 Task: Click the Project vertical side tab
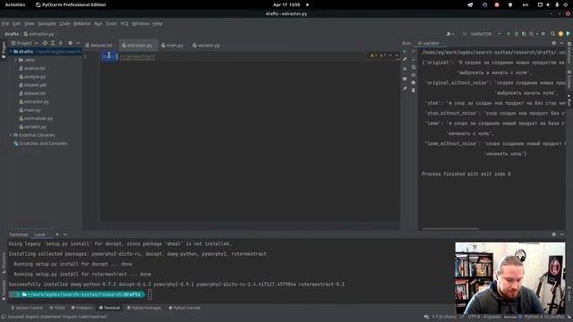point(4,49)
